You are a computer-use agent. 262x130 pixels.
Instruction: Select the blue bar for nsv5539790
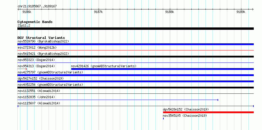coord(135,44)
